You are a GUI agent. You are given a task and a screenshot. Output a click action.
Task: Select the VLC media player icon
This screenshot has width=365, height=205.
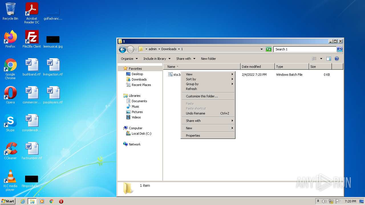click(x=10, y=181)
